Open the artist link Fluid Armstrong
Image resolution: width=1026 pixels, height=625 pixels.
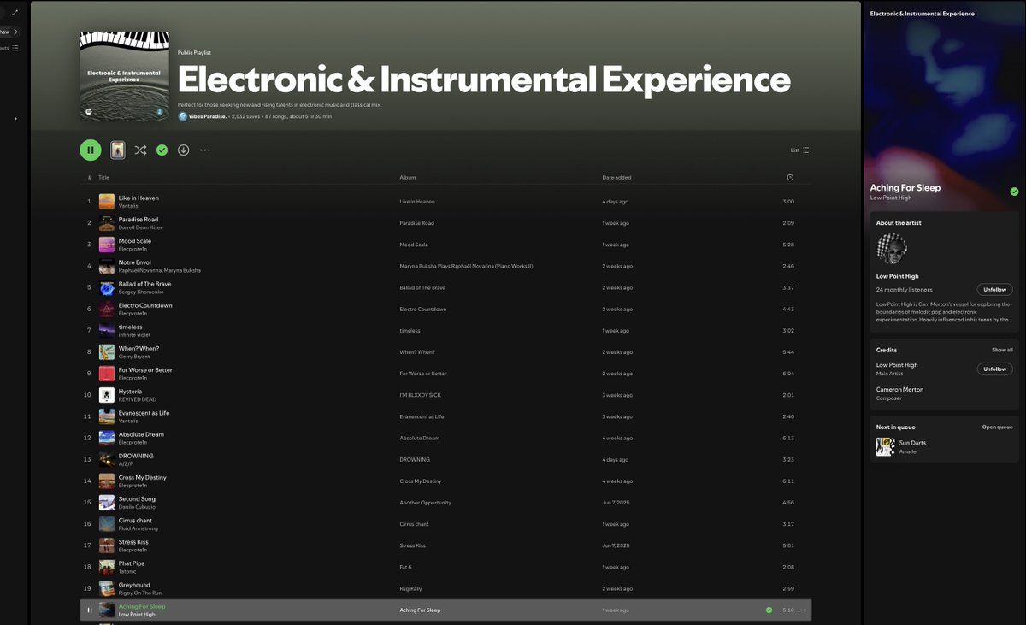(x=139, y=528)
